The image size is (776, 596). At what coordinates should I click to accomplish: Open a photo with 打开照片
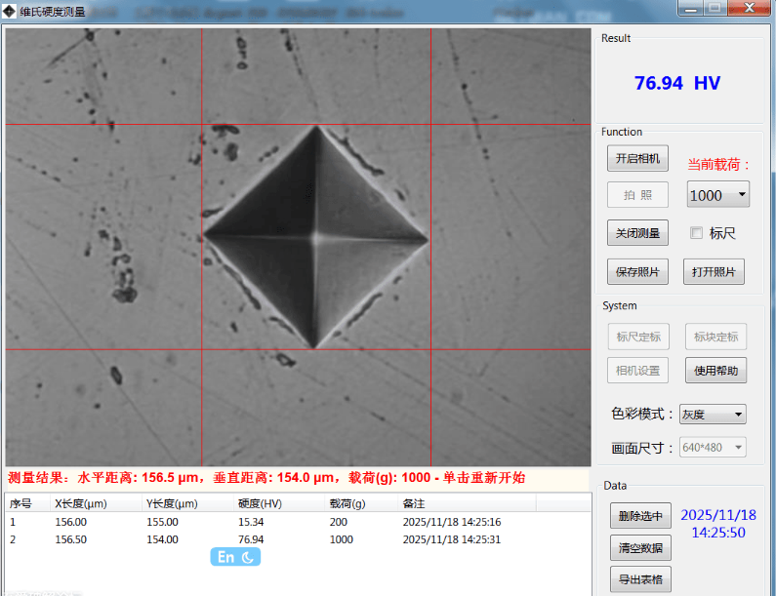coord(715,272)
